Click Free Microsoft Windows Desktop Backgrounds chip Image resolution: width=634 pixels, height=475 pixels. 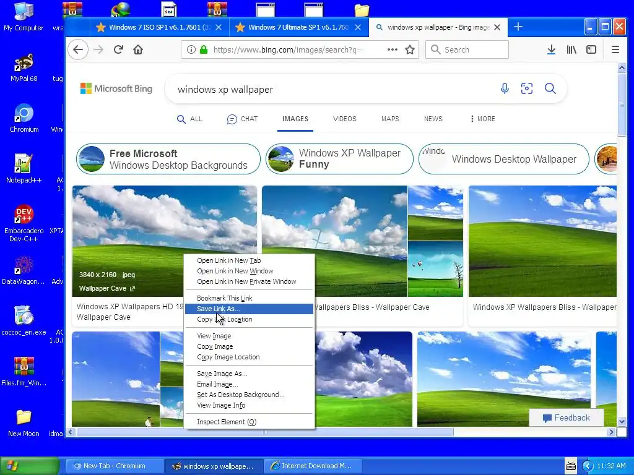tap(168, 159)
